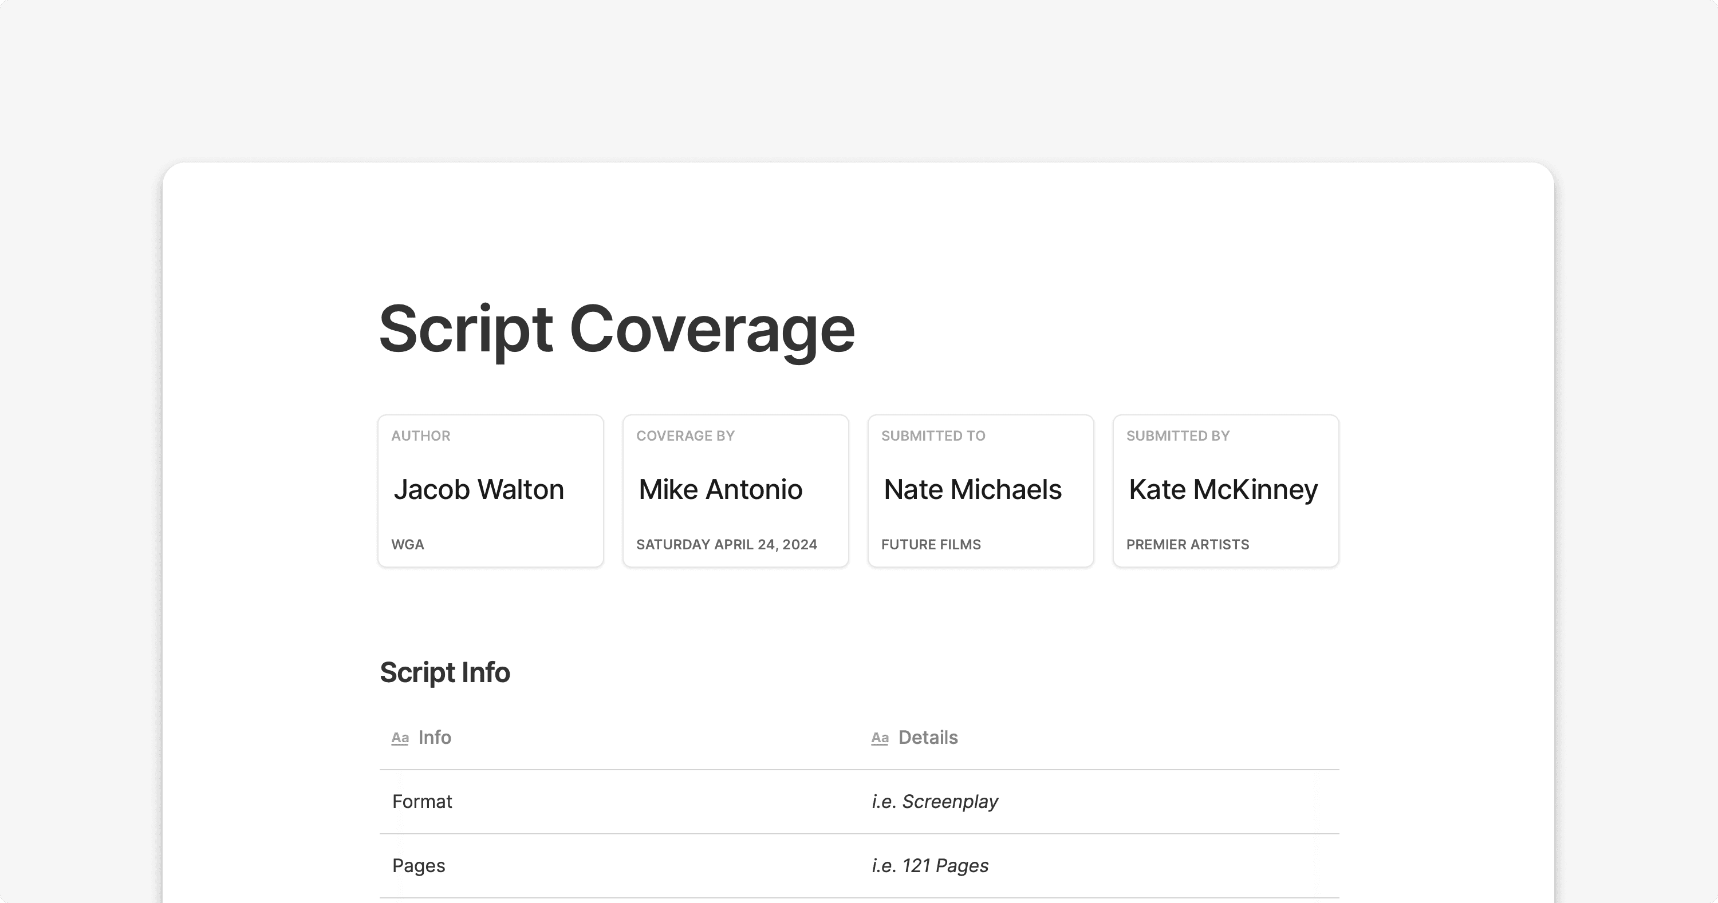Click the WGA label in Author card
Viewport: 1718px width, 903px height.
click(x=408, y=544)
